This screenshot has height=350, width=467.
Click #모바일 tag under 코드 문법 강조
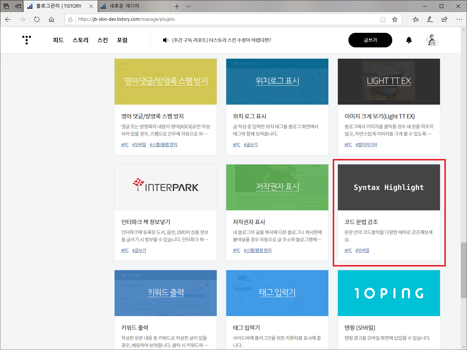tap(362, 250)
